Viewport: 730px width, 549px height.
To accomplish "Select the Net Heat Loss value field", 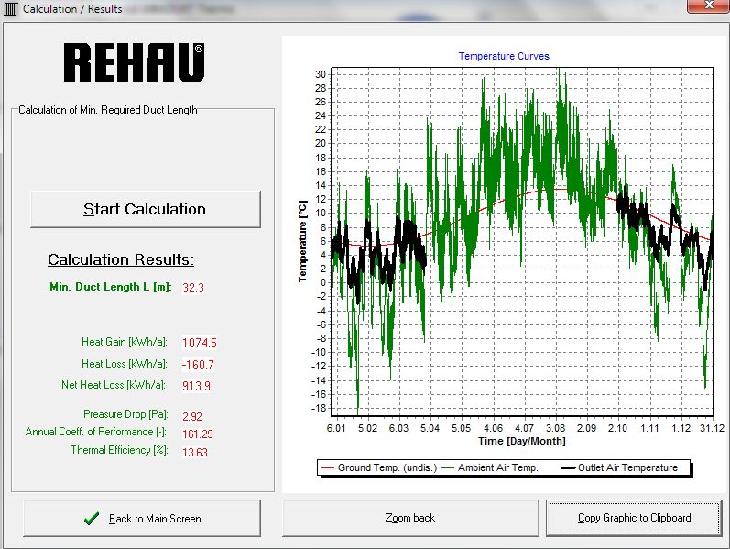I will pos(196,385).
